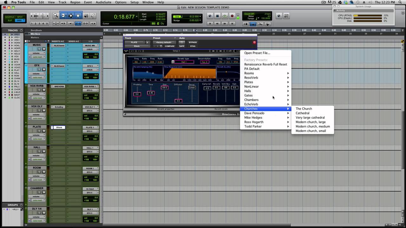Click the Wet/dry fader in RVerb
The height and width of the screenshot is (228, 406).
pos(226,87)
